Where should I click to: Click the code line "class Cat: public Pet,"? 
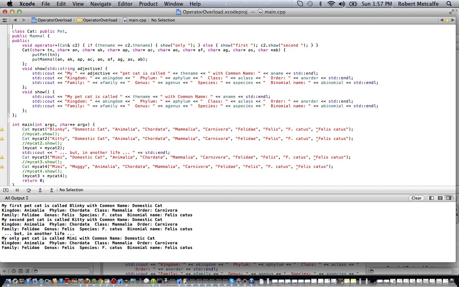pos(39,31)
